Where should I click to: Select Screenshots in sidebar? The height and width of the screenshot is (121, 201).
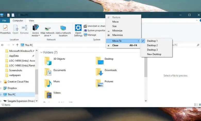pos(14,71)
